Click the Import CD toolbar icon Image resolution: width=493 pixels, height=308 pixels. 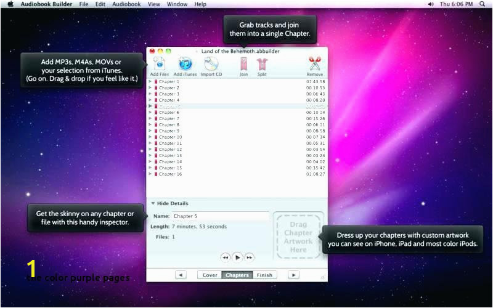[211, 64]
